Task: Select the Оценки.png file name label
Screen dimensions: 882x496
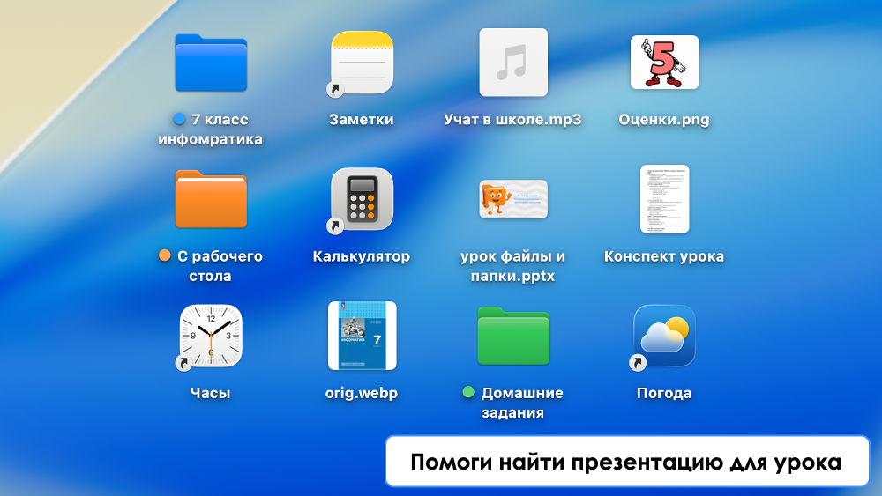Action: [664, 120]
